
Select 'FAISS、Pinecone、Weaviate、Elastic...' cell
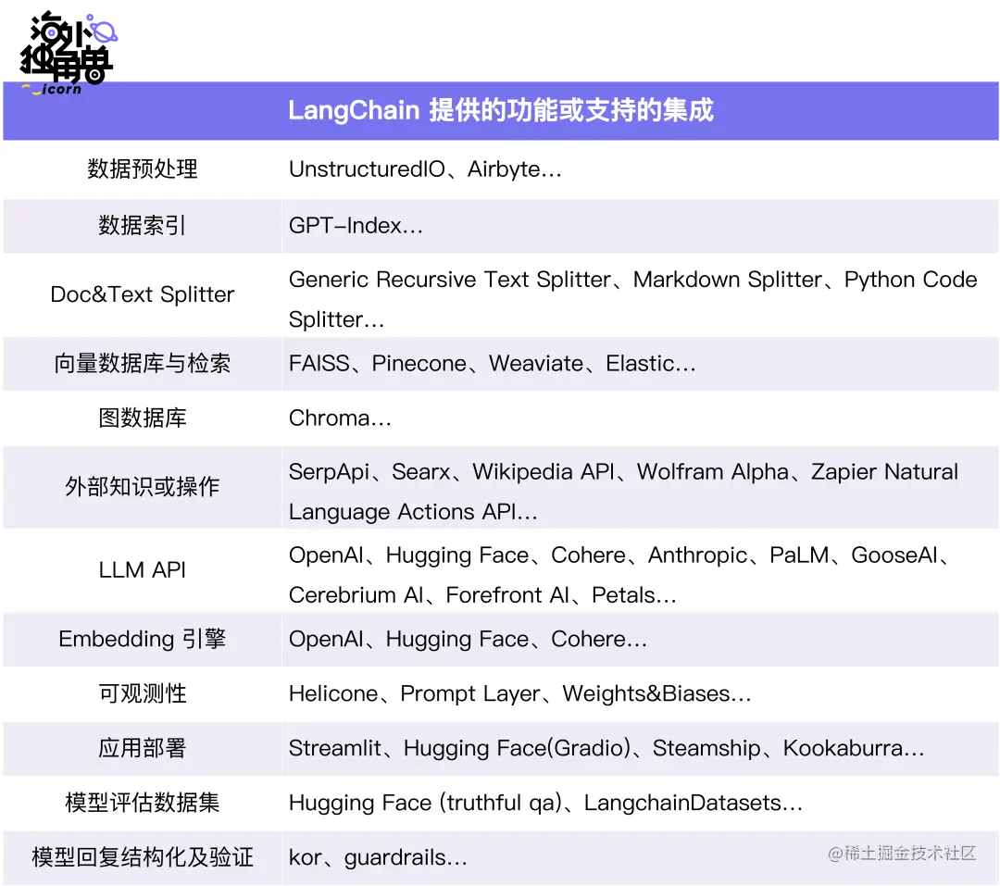[492, 363]
